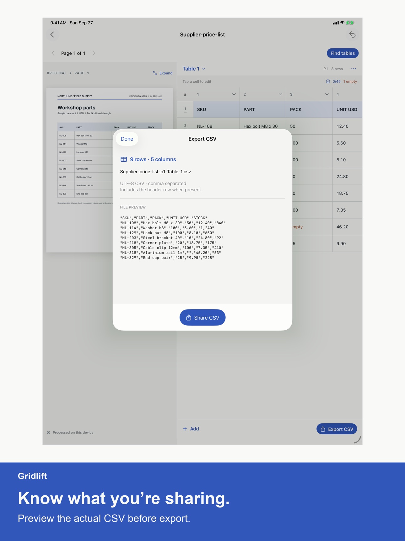Select the 12.40 price cell

point(347,126)
